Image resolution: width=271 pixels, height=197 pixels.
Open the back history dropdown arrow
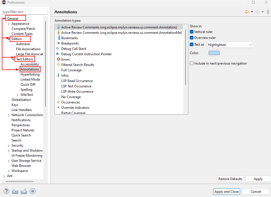252,12
